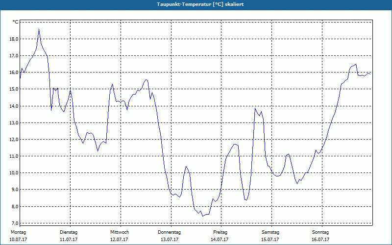Image resolution: width=392 pixels, height=245 pixels.
Task: Click the Montag day label
Action: (18, 232)
